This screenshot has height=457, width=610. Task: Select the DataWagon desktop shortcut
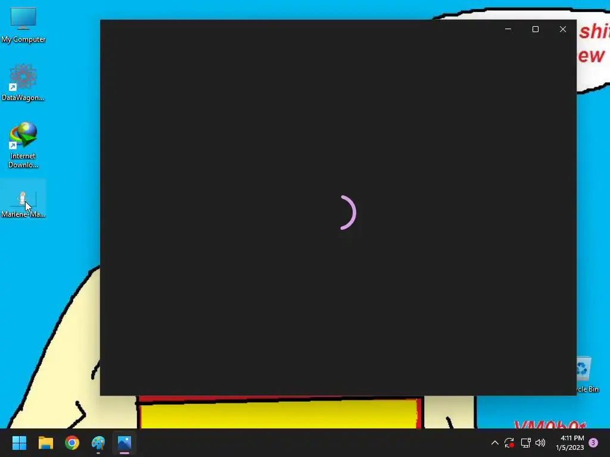point(23,82)
